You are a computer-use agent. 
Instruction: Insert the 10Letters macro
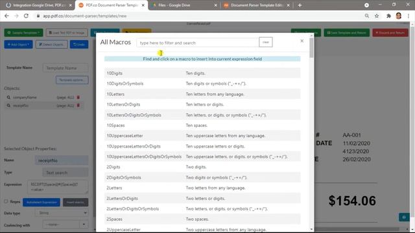coord(202,94)
